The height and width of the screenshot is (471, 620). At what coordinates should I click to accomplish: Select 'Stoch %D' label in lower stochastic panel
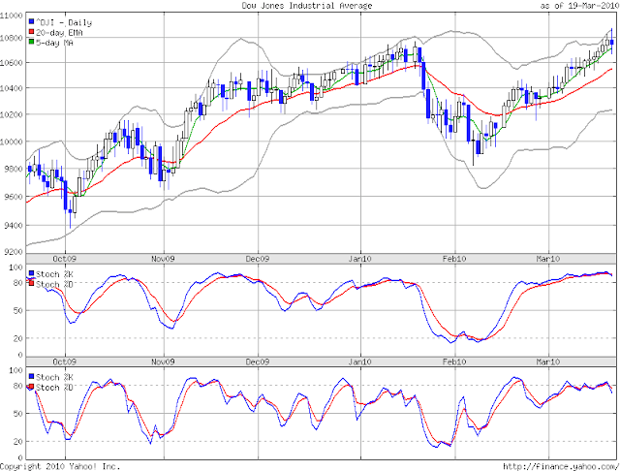[x=54, y=387]
